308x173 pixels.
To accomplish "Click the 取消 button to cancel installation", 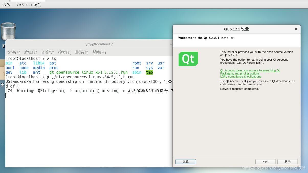I will [287, 161].
